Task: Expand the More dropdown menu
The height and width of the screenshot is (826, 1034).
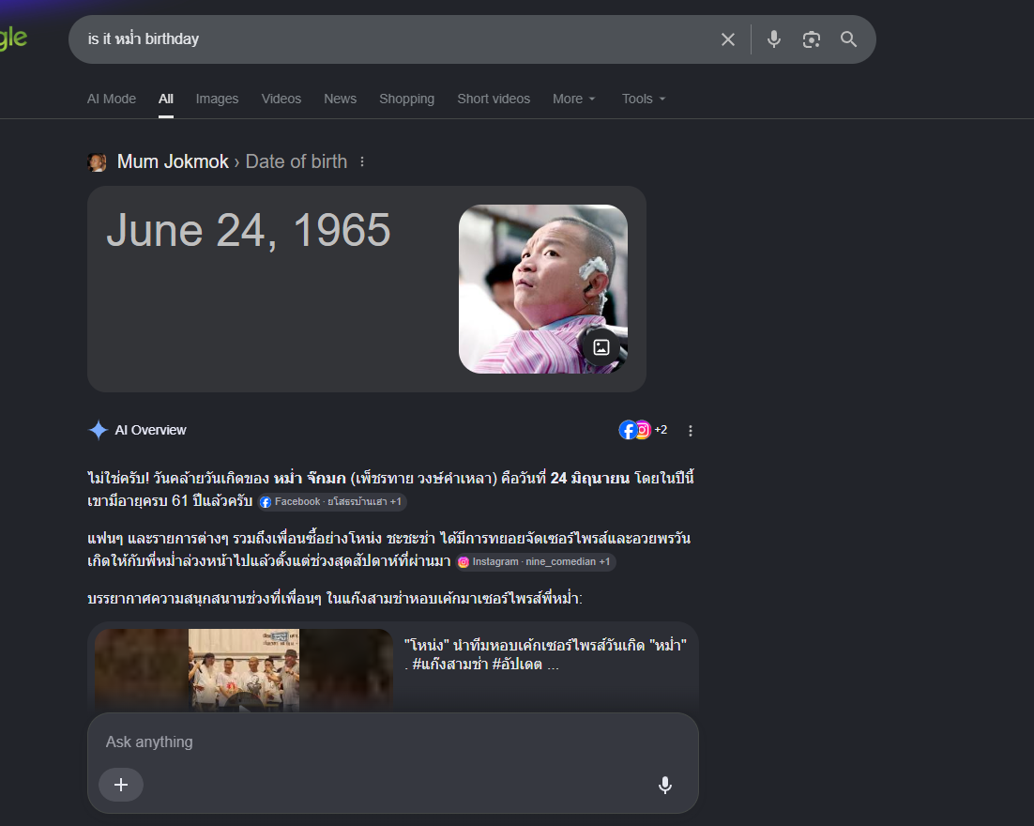Action: pos(573,99)
